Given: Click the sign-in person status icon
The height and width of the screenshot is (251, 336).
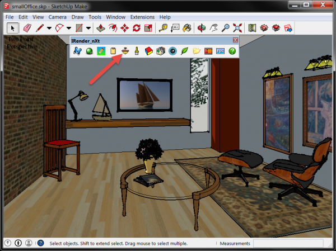Looking at the screenshot, I should pyautogui.click(x=29, y=243).
